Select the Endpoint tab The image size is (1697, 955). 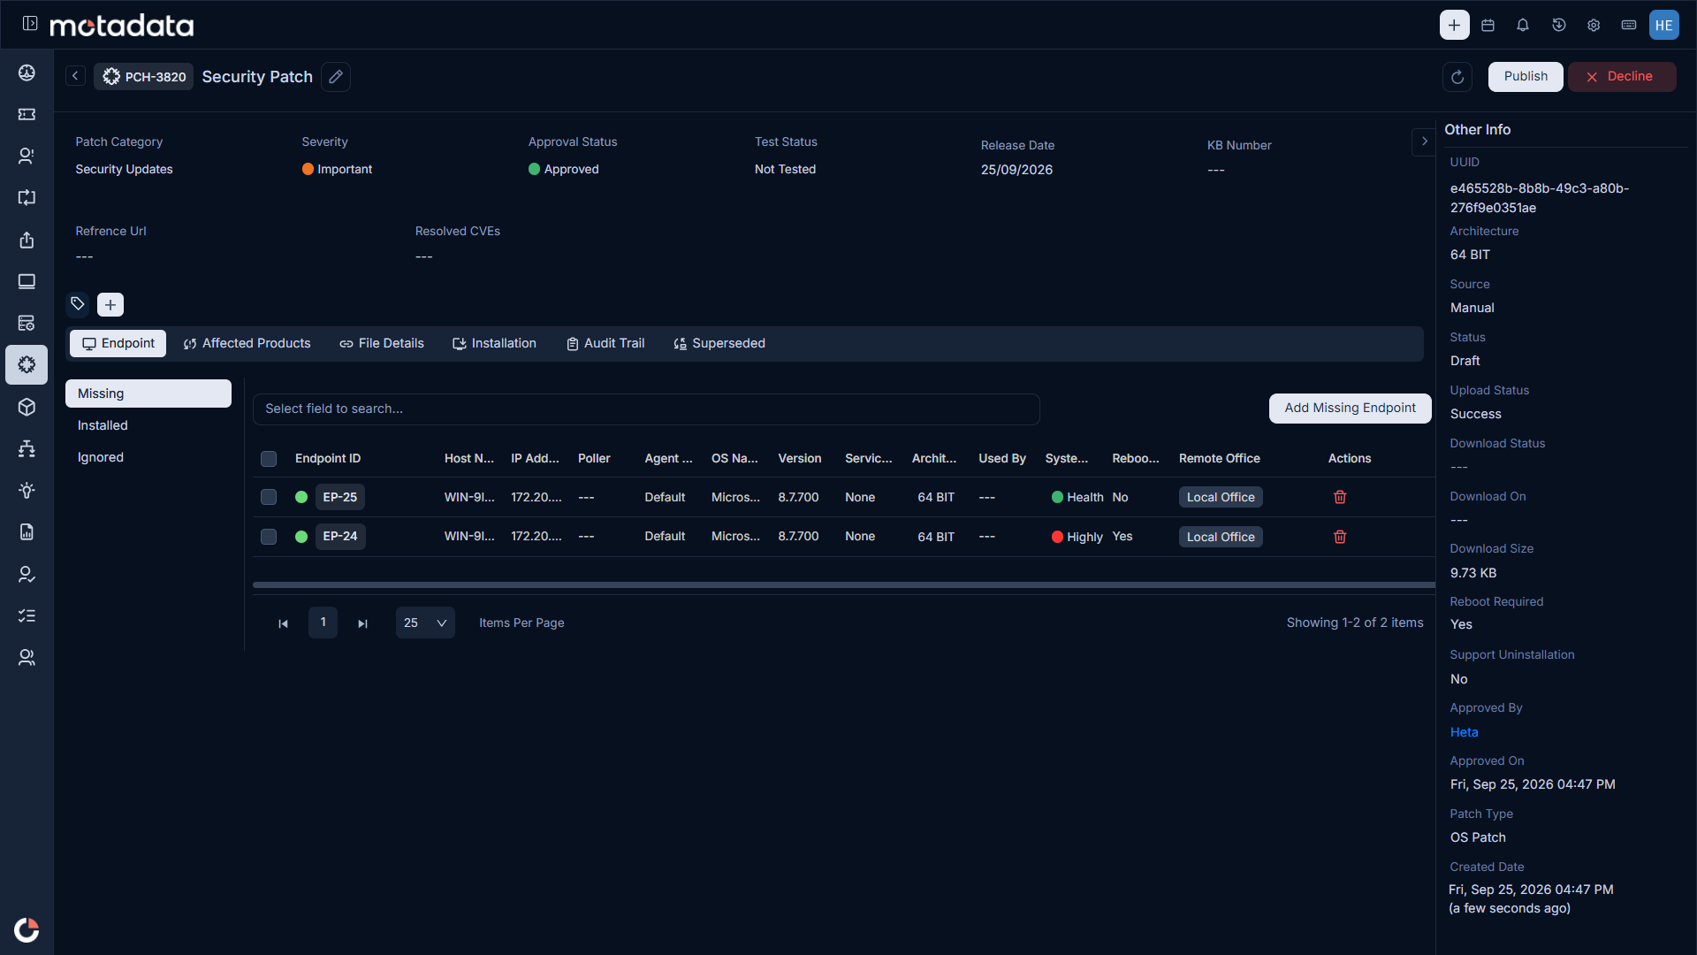(x=118, y=343)
